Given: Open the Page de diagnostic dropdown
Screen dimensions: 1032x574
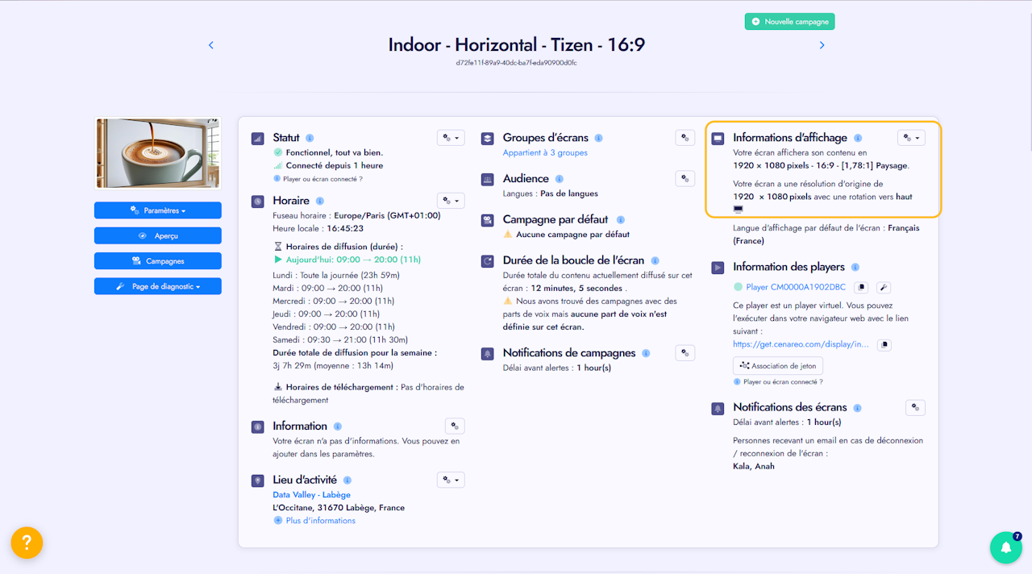Looking at the screenshot, I should (x=158, y=286).
